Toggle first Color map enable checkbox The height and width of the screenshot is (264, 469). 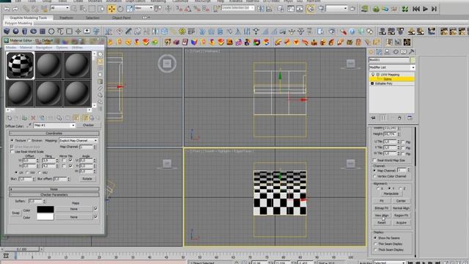point(96,208)
